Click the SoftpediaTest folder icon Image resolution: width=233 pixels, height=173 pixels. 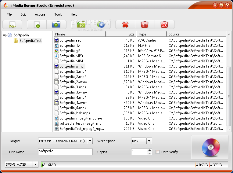(16, 40)
